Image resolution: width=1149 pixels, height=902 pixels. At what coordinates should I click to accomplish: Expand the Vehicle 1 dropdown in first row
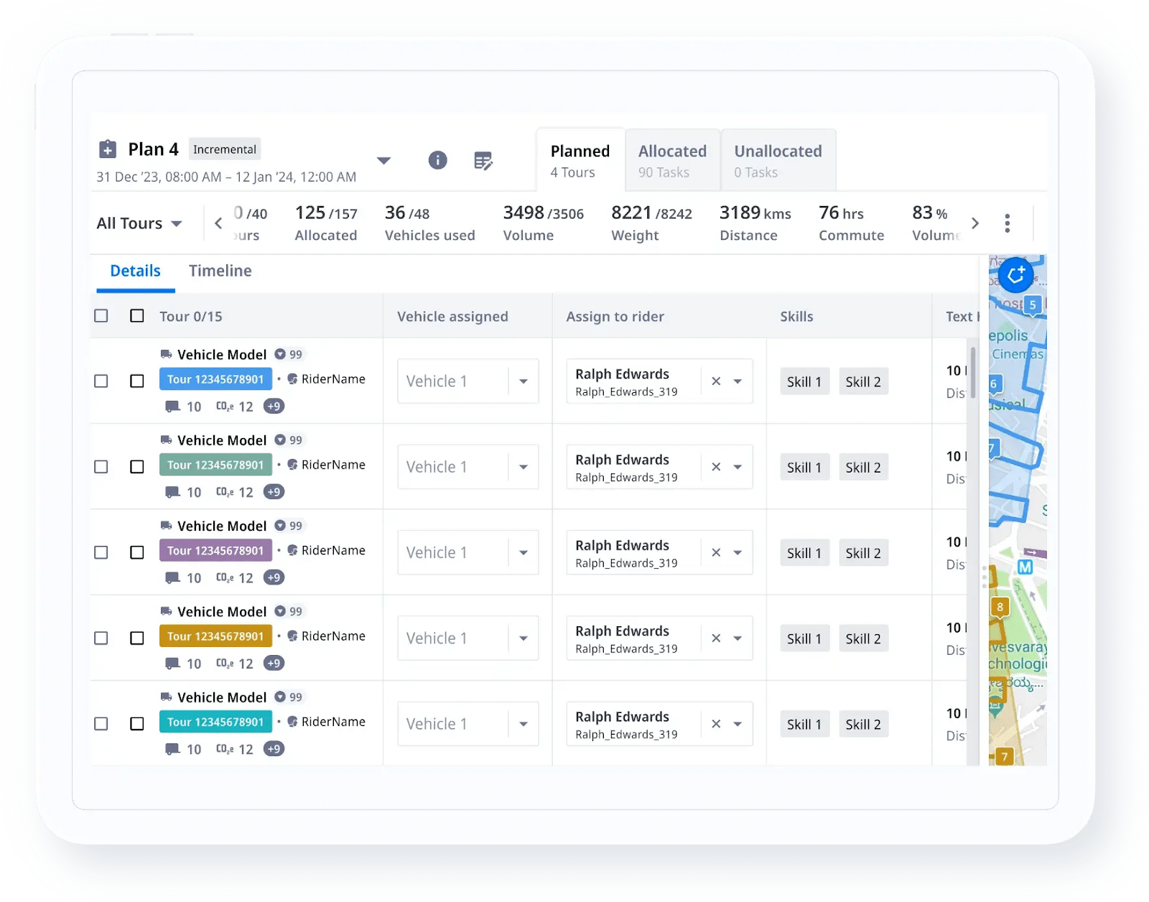524,381
